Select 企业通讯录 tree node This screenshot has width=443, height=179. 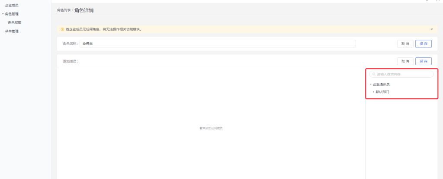pos(382,84)
